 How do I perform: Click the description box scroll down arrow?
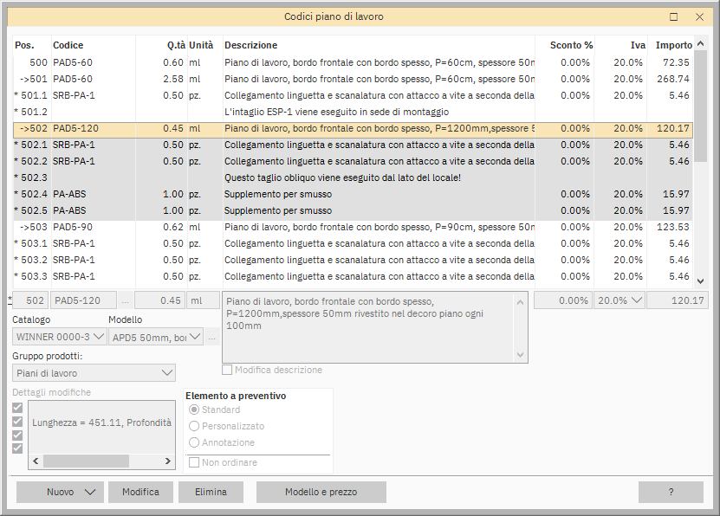pyautogui.click(x=520, y=355)
